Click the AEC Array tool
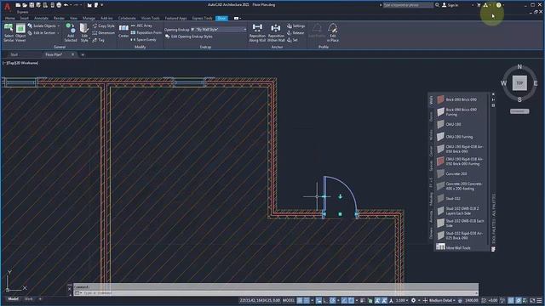The width and height of the screenshot is (545, 306). pos(141,25)
